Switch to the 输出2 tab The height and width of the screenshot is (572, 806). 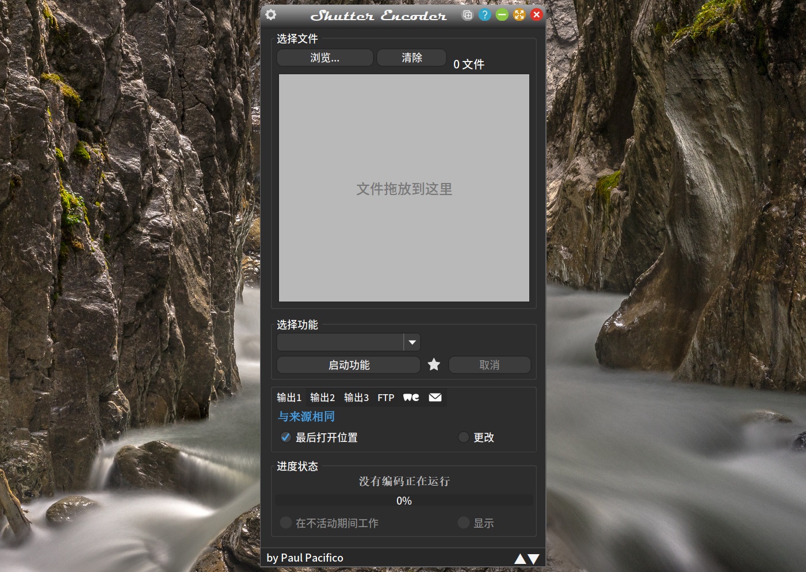coord(322,398)
